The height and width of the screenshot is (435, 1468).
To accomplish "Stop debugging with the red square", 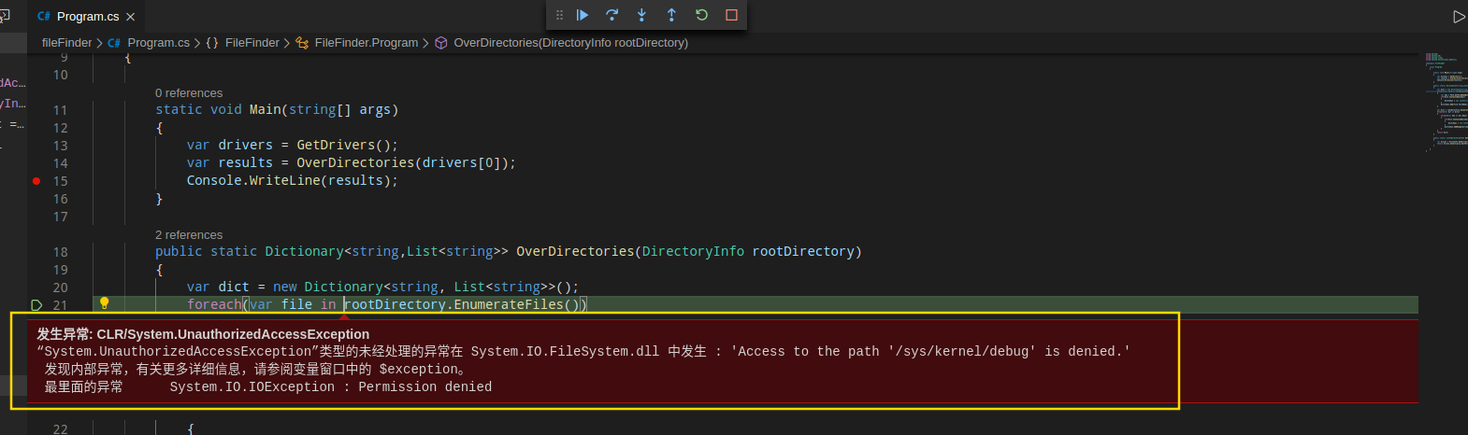I will click(731, 15).
